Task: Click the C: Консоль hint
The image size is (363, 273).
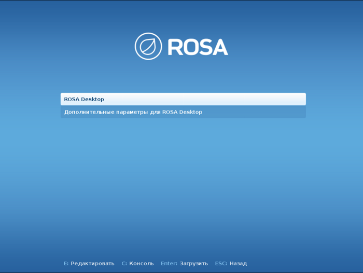Action: 137,264
